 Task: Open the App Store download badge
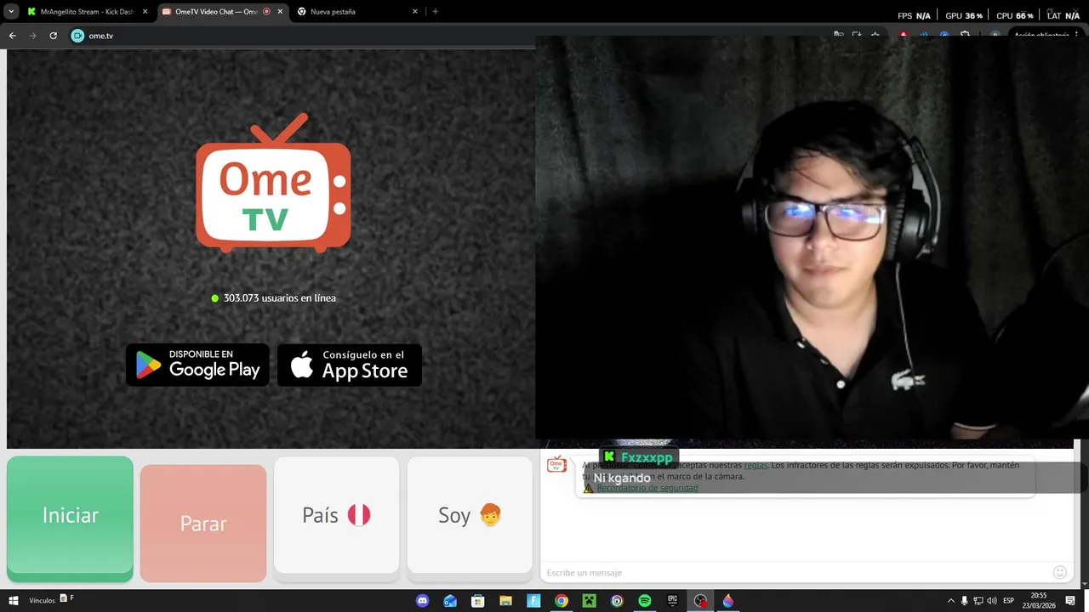[x=350, y=365]
